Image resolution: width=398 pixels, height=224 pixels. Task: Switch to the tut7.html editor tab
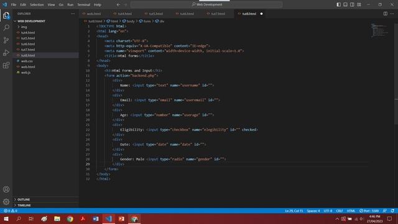click(218, 14)
